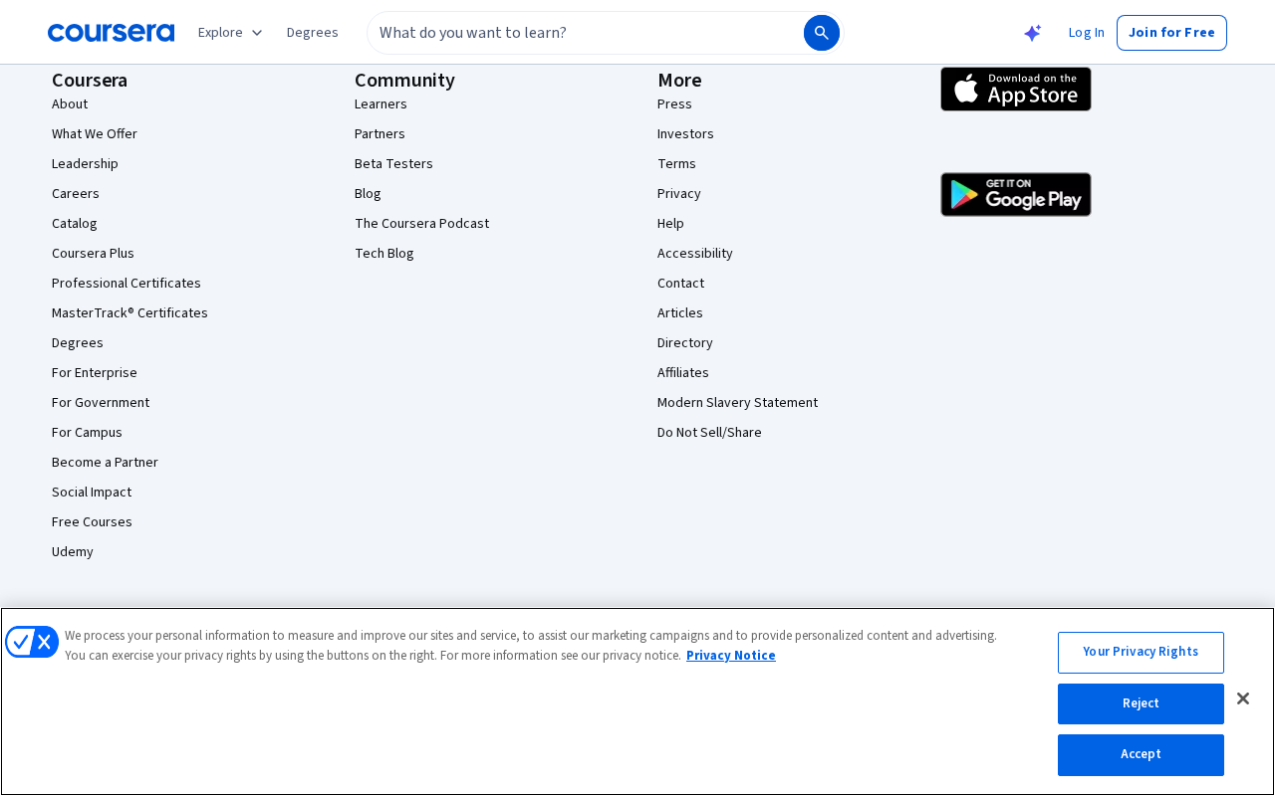Screen dimensions: 1275x796
Task: Open the Privacy Notice link in banner
Action: click(731, 656)
